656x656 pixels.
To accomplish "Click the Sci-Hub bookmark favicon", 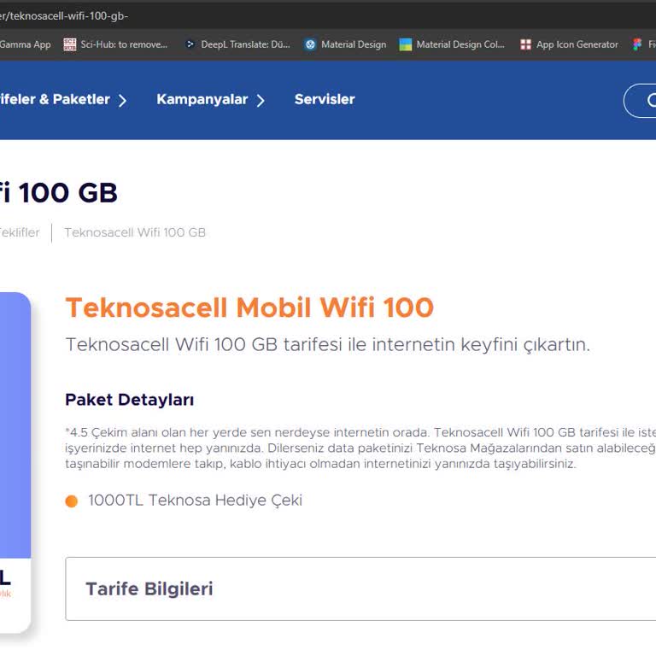I will tap(70, 44).
